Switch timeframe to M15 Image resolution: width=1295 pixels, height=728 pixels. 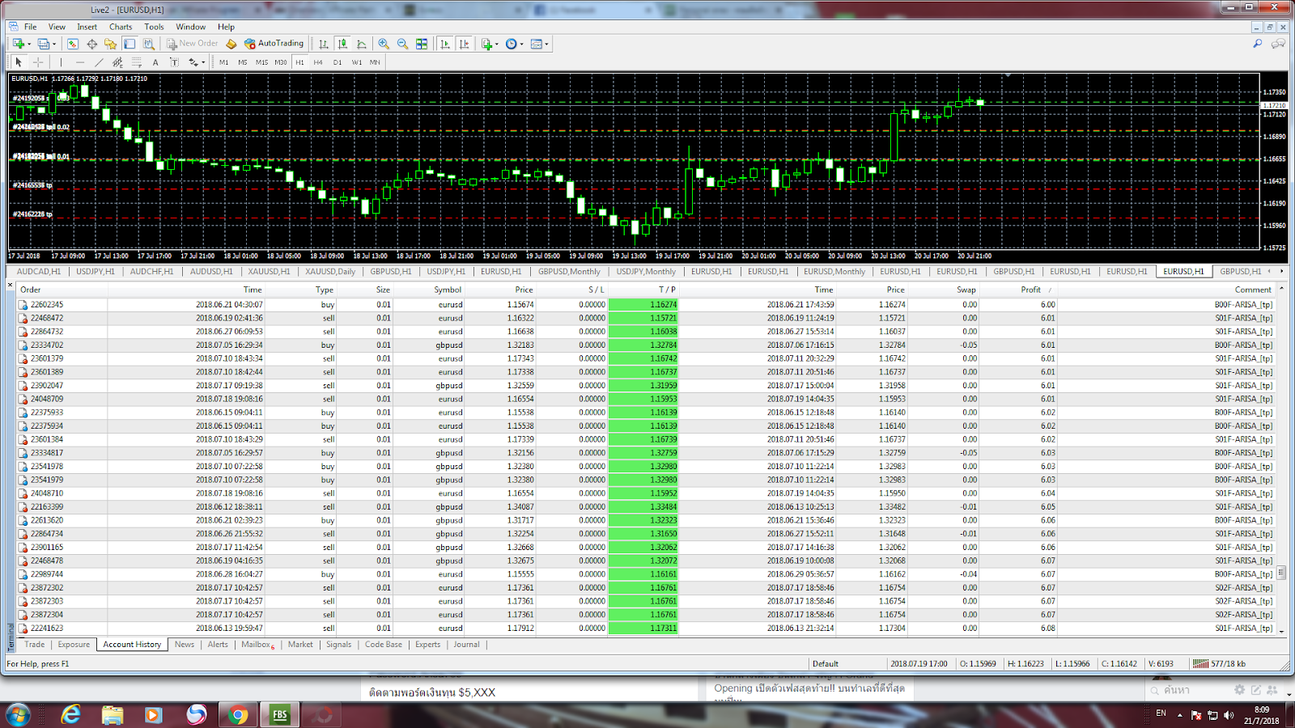coord(261,62)
